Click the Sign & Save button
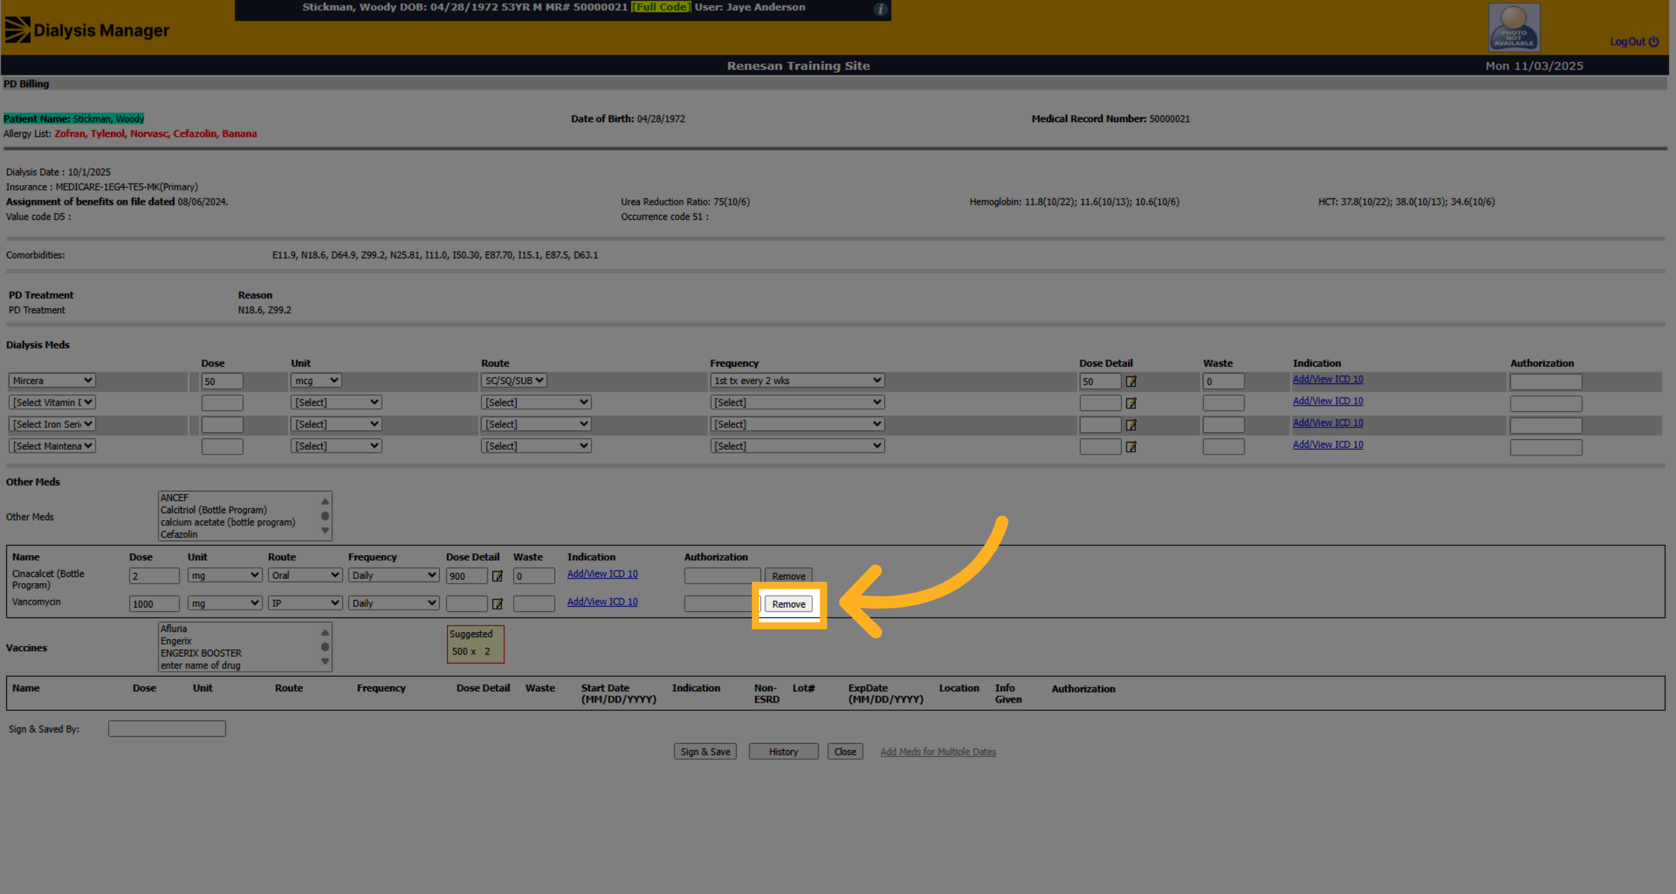The width and height of the screenshot is (1676, 894). [705, 752]
